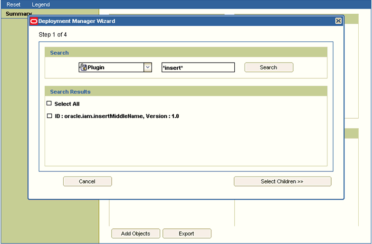This screenshot has width=372, height=244.
Task: Click the Select All label text
Action: 67,104
